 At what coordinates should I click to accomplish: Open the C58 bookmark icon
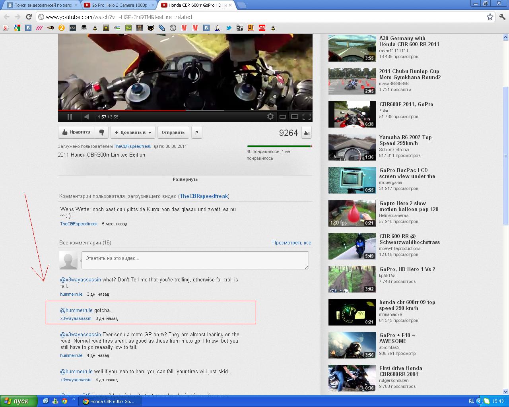(73, 28)
